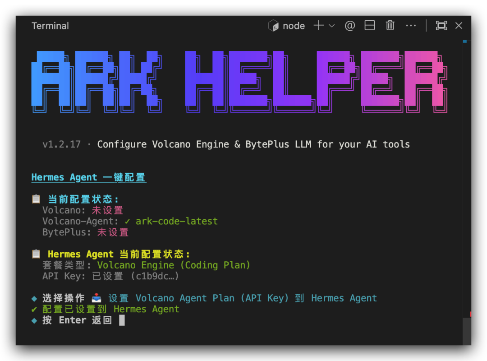Click the inbox tray emoji icon
487x361 pixels.
pos(96,298)
